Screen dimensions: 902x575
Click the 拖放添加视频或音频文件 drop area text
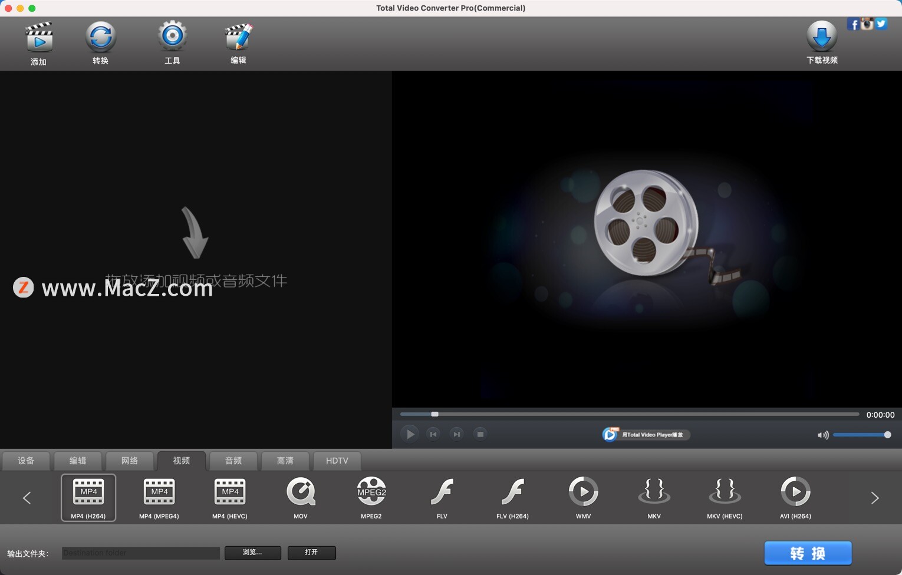(x=196, y=280)
